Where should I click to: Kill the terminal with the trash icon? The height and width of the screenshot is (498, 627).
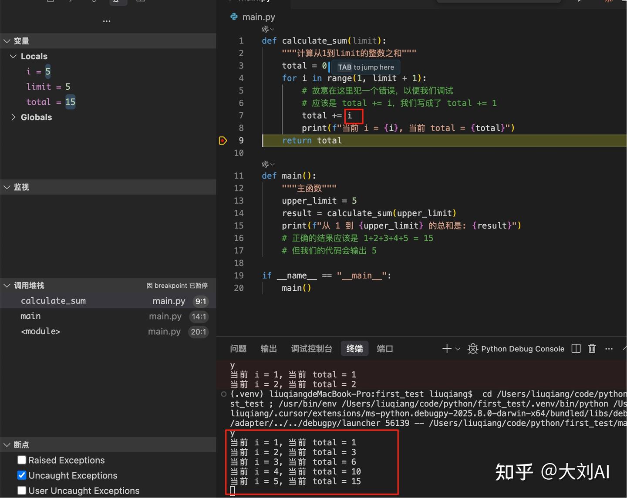point(592,348)
